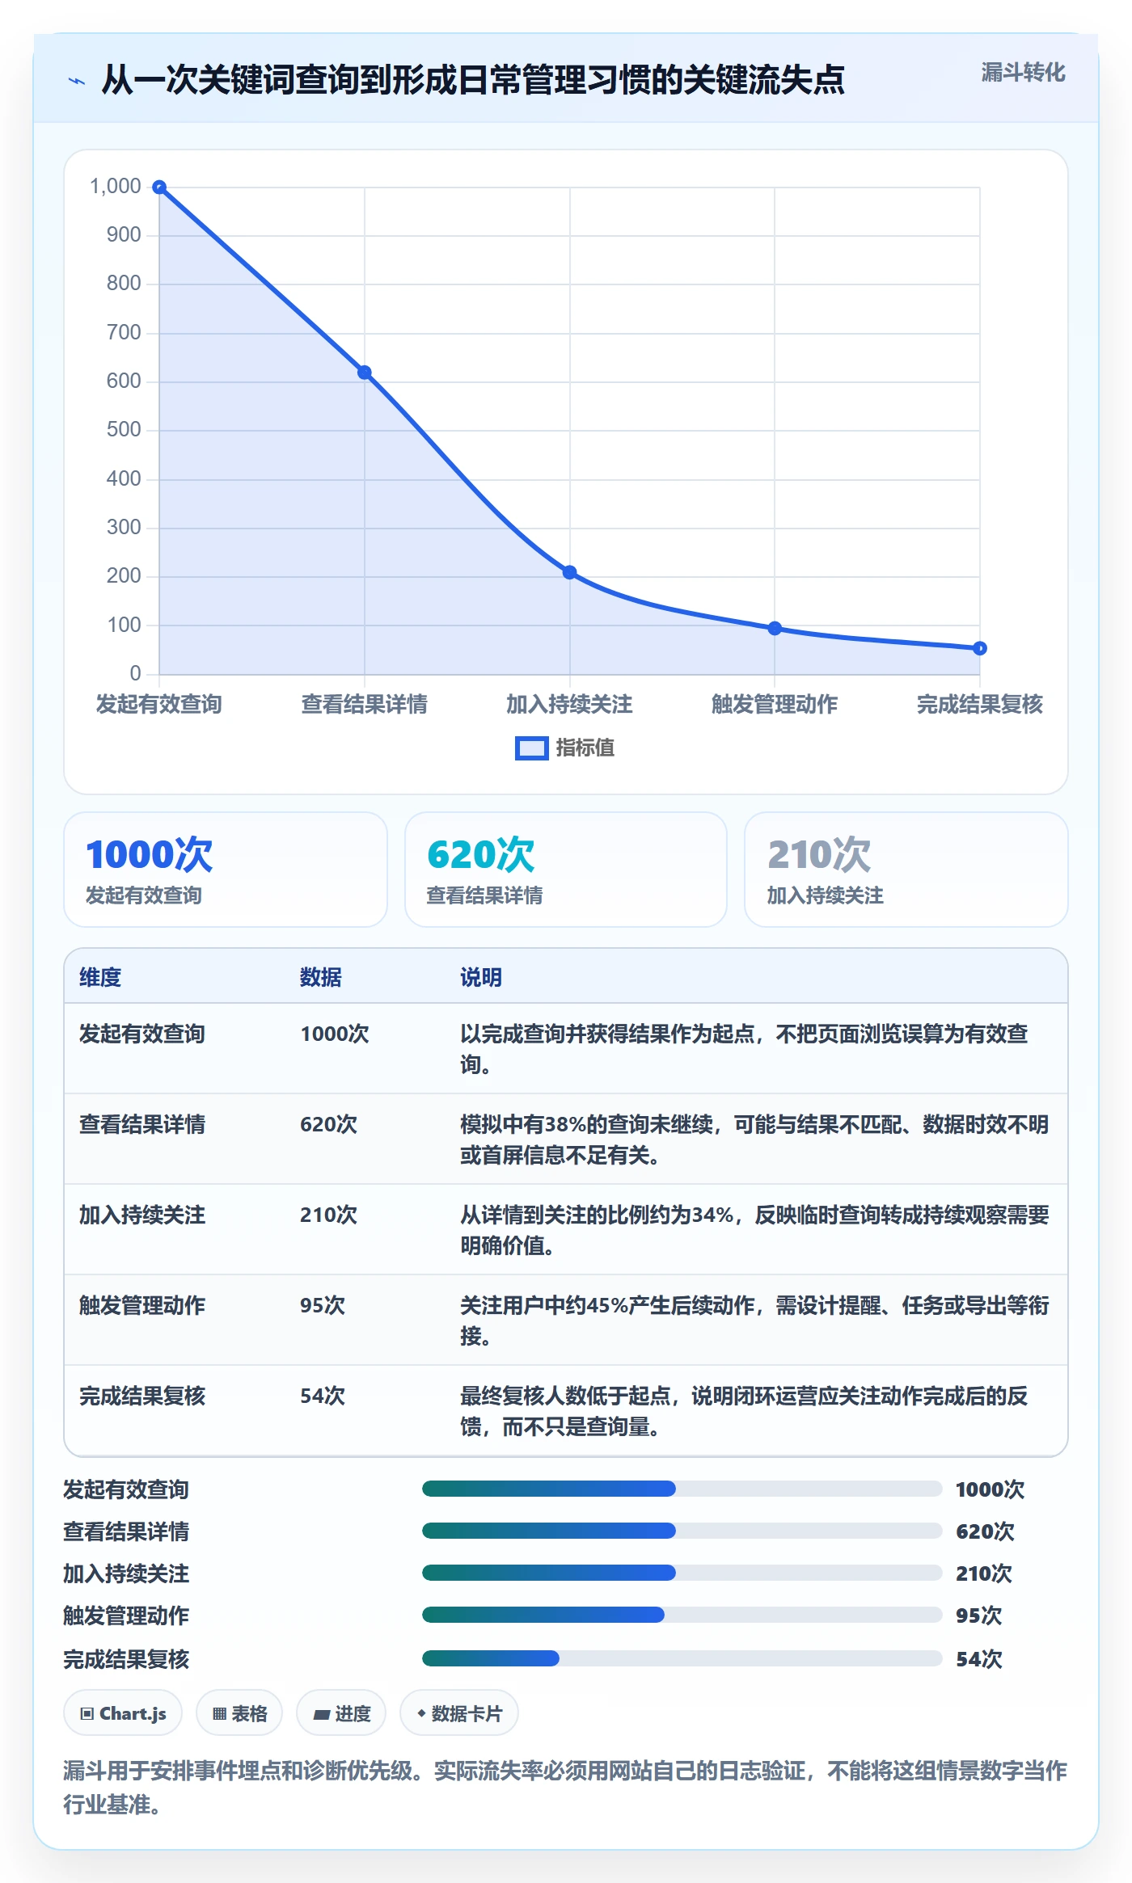Screen dimensions: 1132x1883
Task: Click the 指标值 legend label
Action: tap(585, 748)
